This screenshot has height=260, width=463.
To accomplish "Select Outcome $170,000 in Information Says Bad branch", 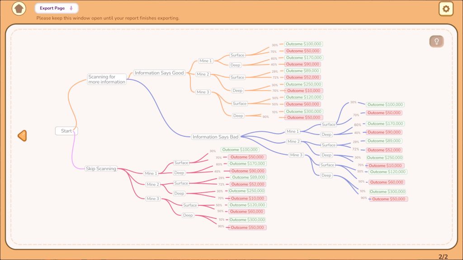I will pyautogui.click(x=385, y=124).
